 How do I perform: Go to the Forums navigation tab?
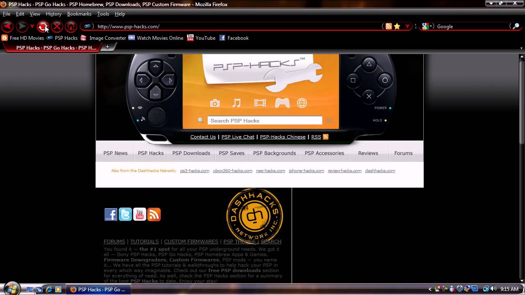pyautogui.click(x=403, y=153)
